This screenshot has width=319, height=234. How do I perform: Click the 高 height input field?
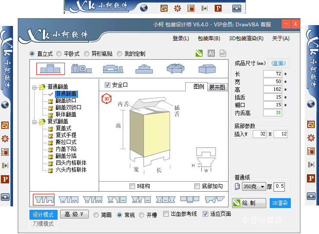click(272, 90)
